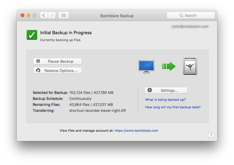Click the 'Continuously' schedule value
Viewport: 234px width, 165px height.
pyautogui.click(x=80, y=99)
